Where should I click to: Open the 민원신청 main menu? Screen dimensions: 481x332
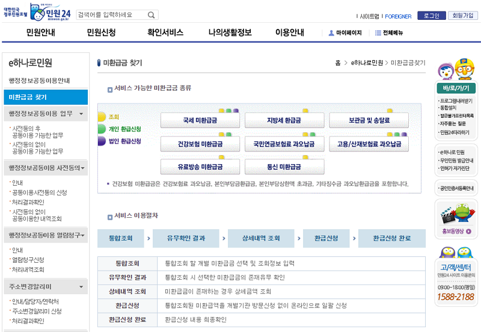[101, 32]
